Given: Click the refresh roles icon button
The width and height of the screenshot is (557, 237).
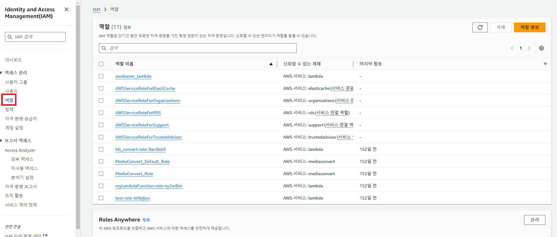Looking at the screenshot, I should tap(480, 27).
